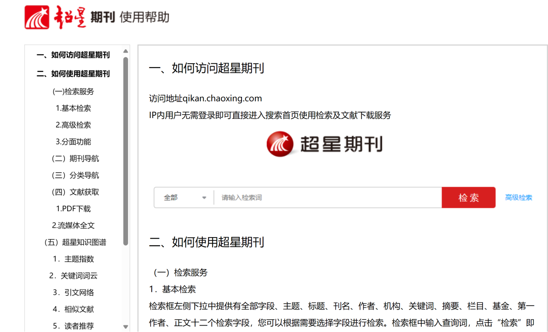Click the red 检索 search button
The height and width of the screenshot is (332, 548).
point(469,197)
